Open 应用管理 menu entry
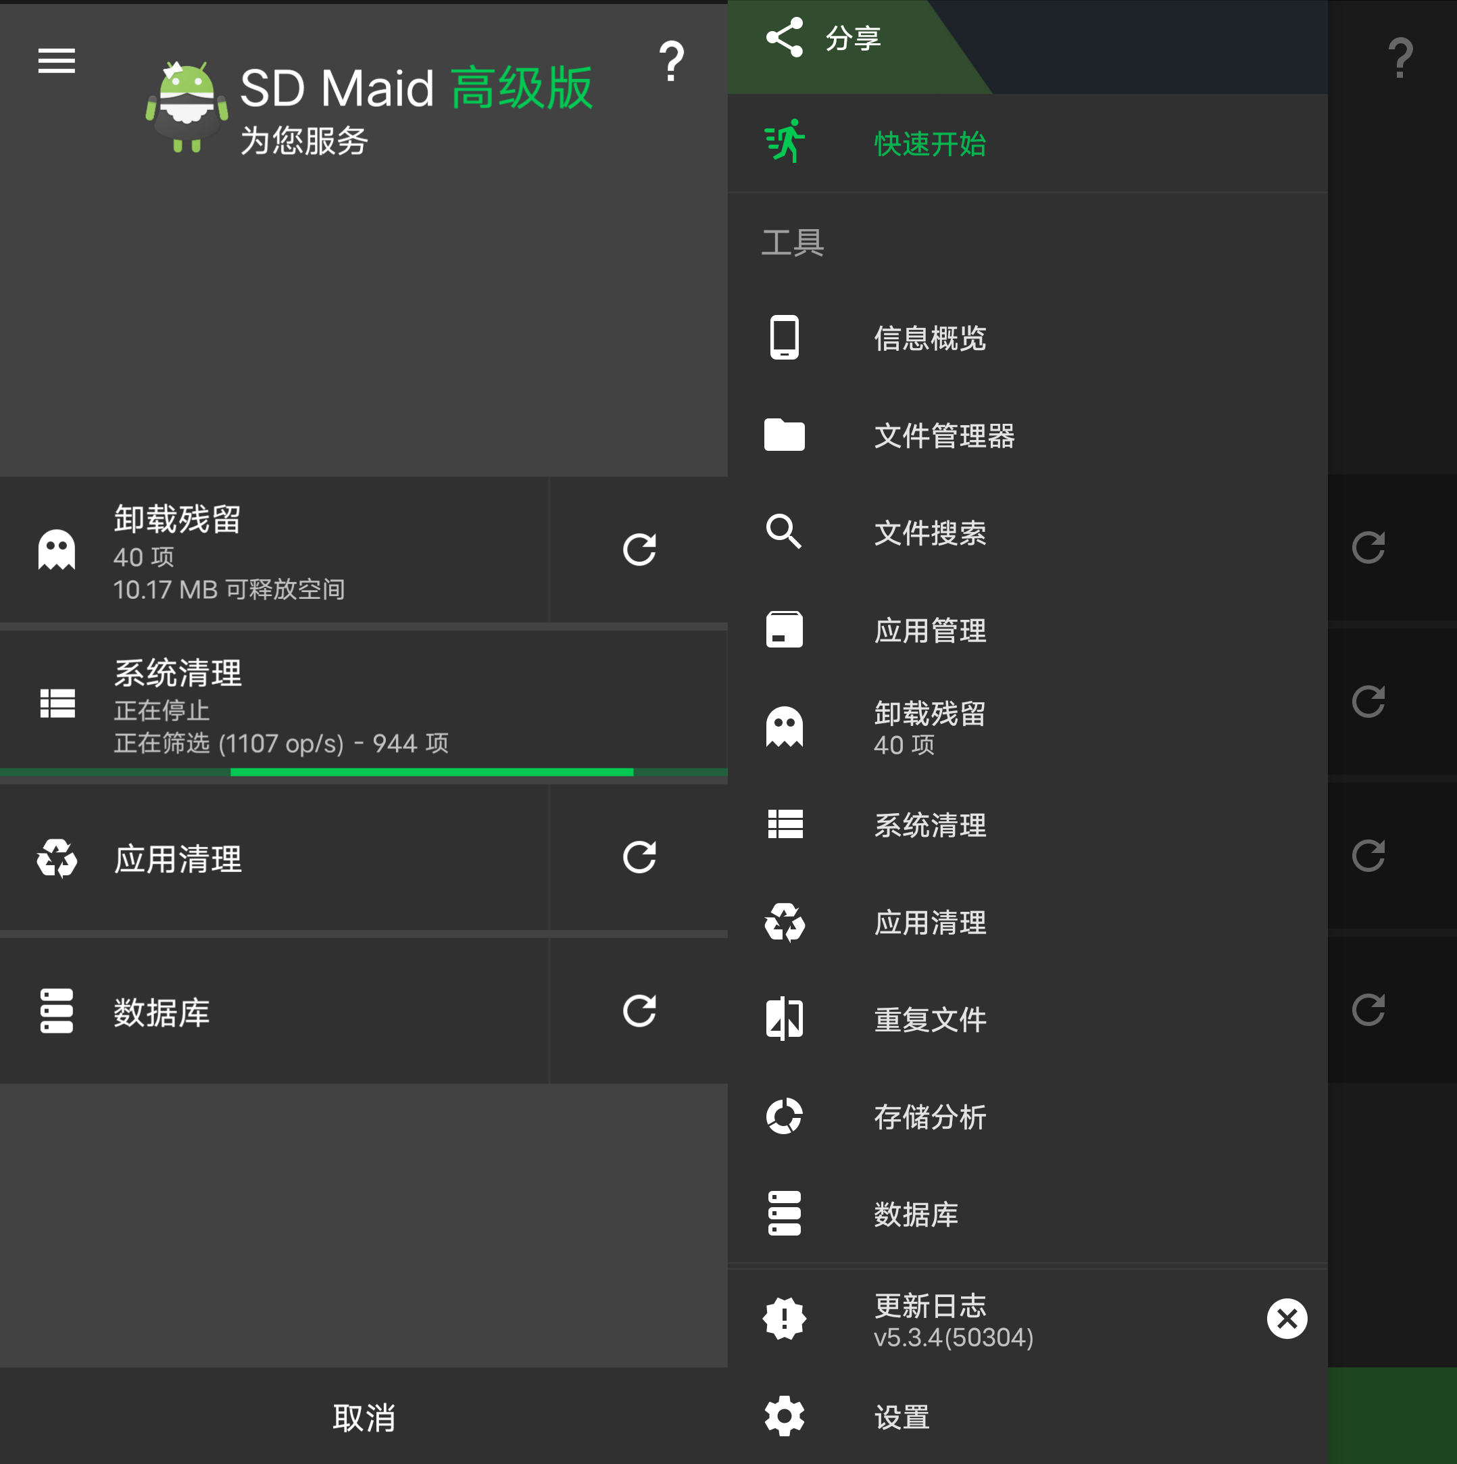 click(1027, 631)
